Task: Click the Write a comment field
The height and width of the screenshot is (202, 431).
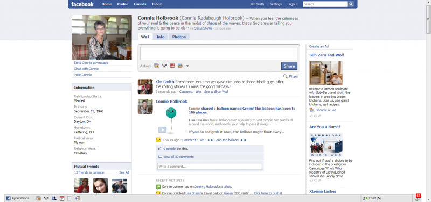Action: pos(210,167)
